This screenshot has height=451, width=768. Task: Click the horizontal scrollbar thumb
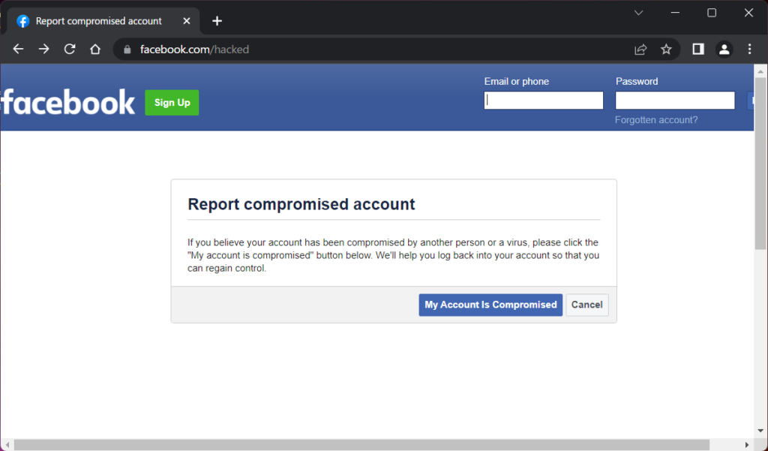click(x=361, y=445)
